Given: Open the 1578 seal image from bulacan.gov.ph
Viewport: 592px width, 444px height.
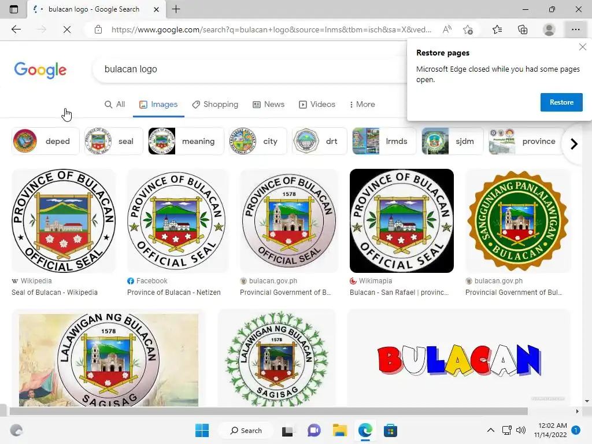Looking at the screenshot, I should 289,220.
